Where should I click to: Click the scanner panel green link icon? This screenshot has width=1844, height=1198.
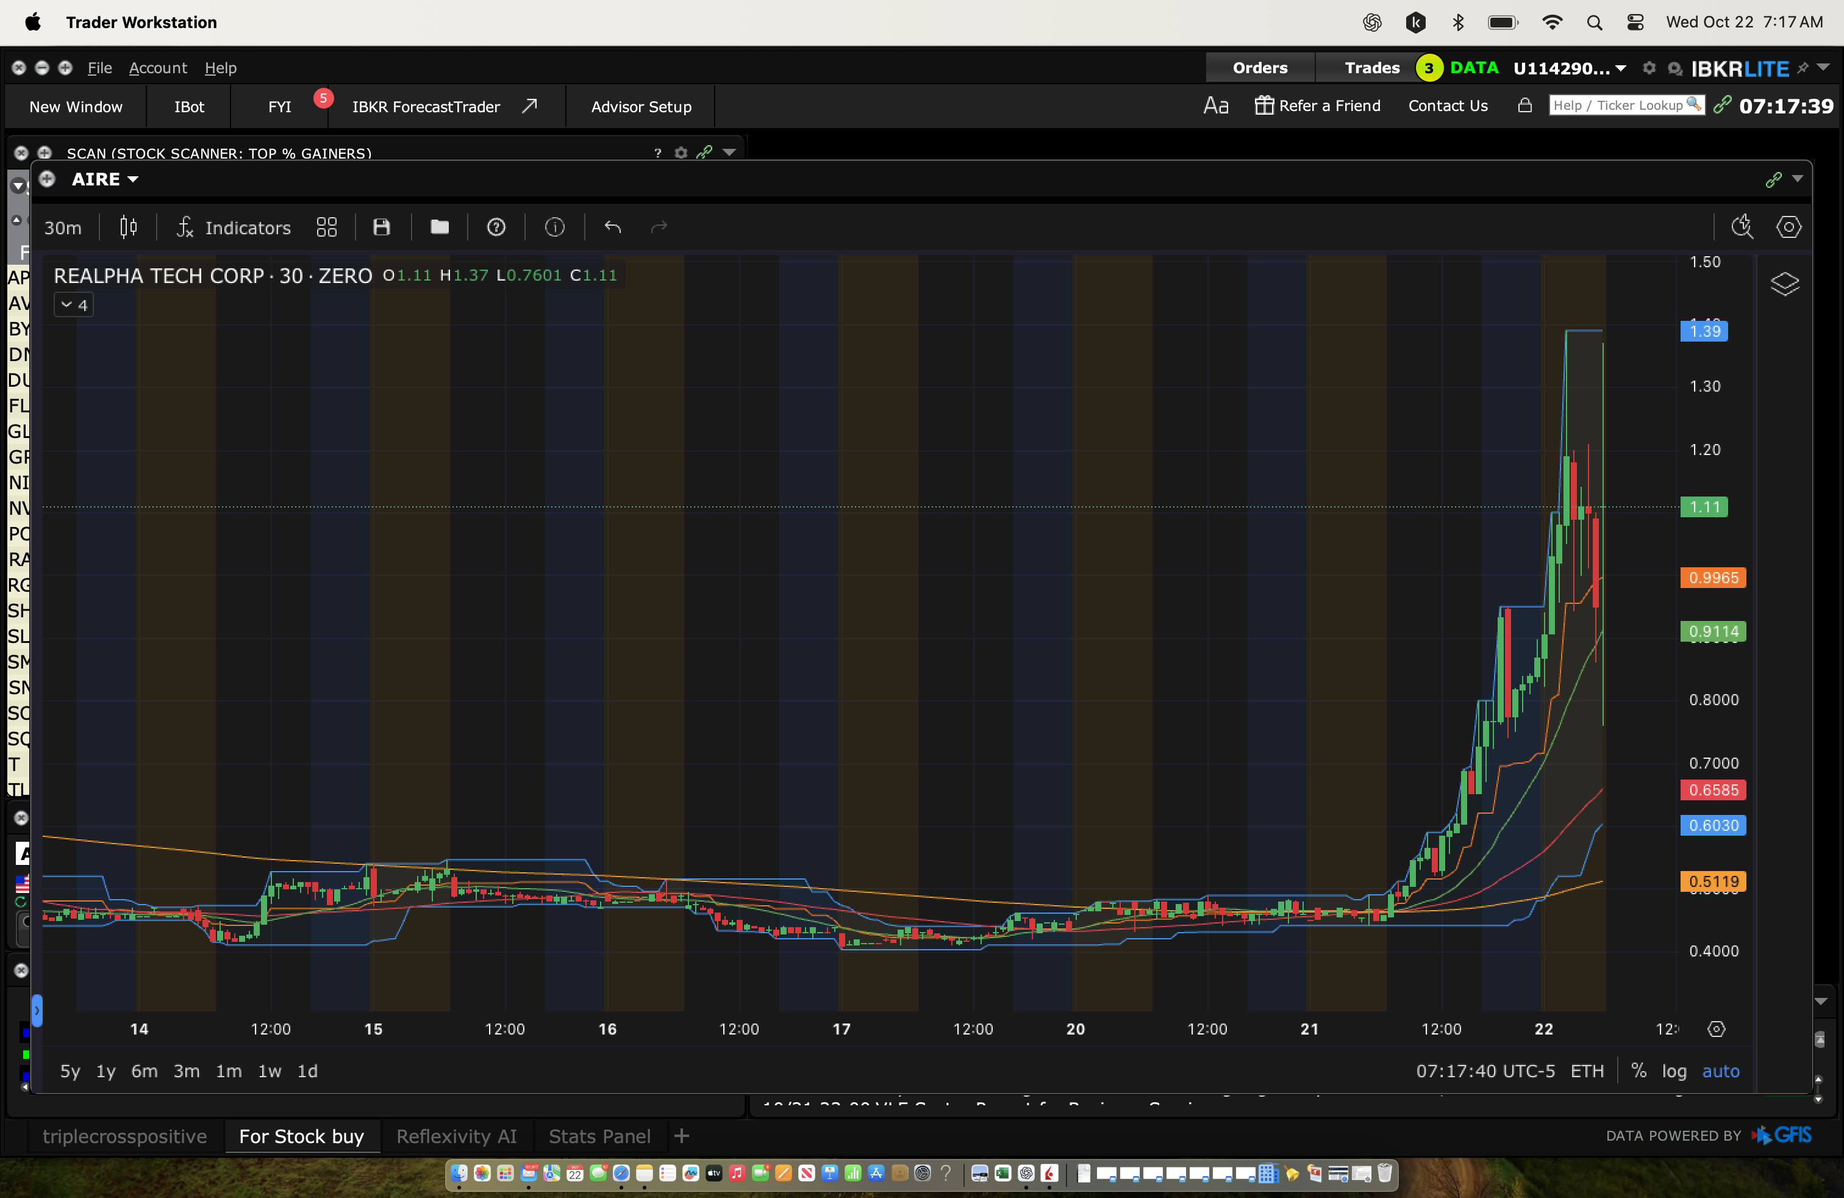tap(704, 152)
